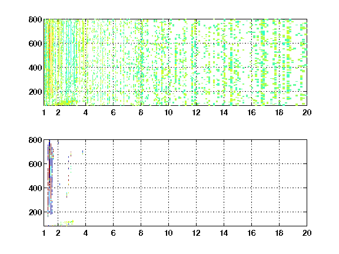Click the 200 y-axis label on bottom plot
339x254 pixels.
(x=35, y=212)
